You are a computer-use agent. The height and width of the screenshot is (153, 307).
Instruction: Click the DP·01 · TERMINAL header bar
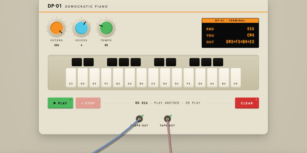click(x=230, y=21)
